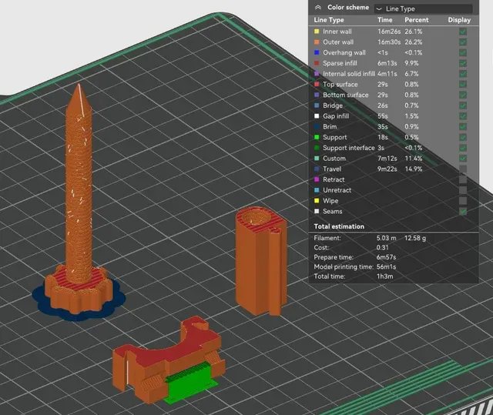
Task: Click the Unretract cyan color swatch
Action: (317, 190)
